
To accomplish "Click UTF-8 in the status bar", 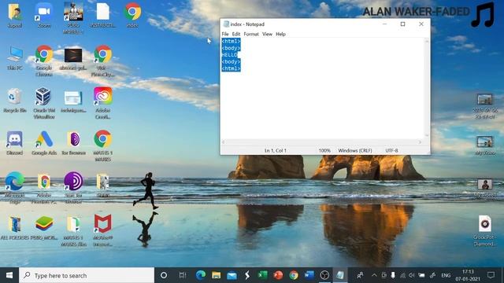I will 391,150.
